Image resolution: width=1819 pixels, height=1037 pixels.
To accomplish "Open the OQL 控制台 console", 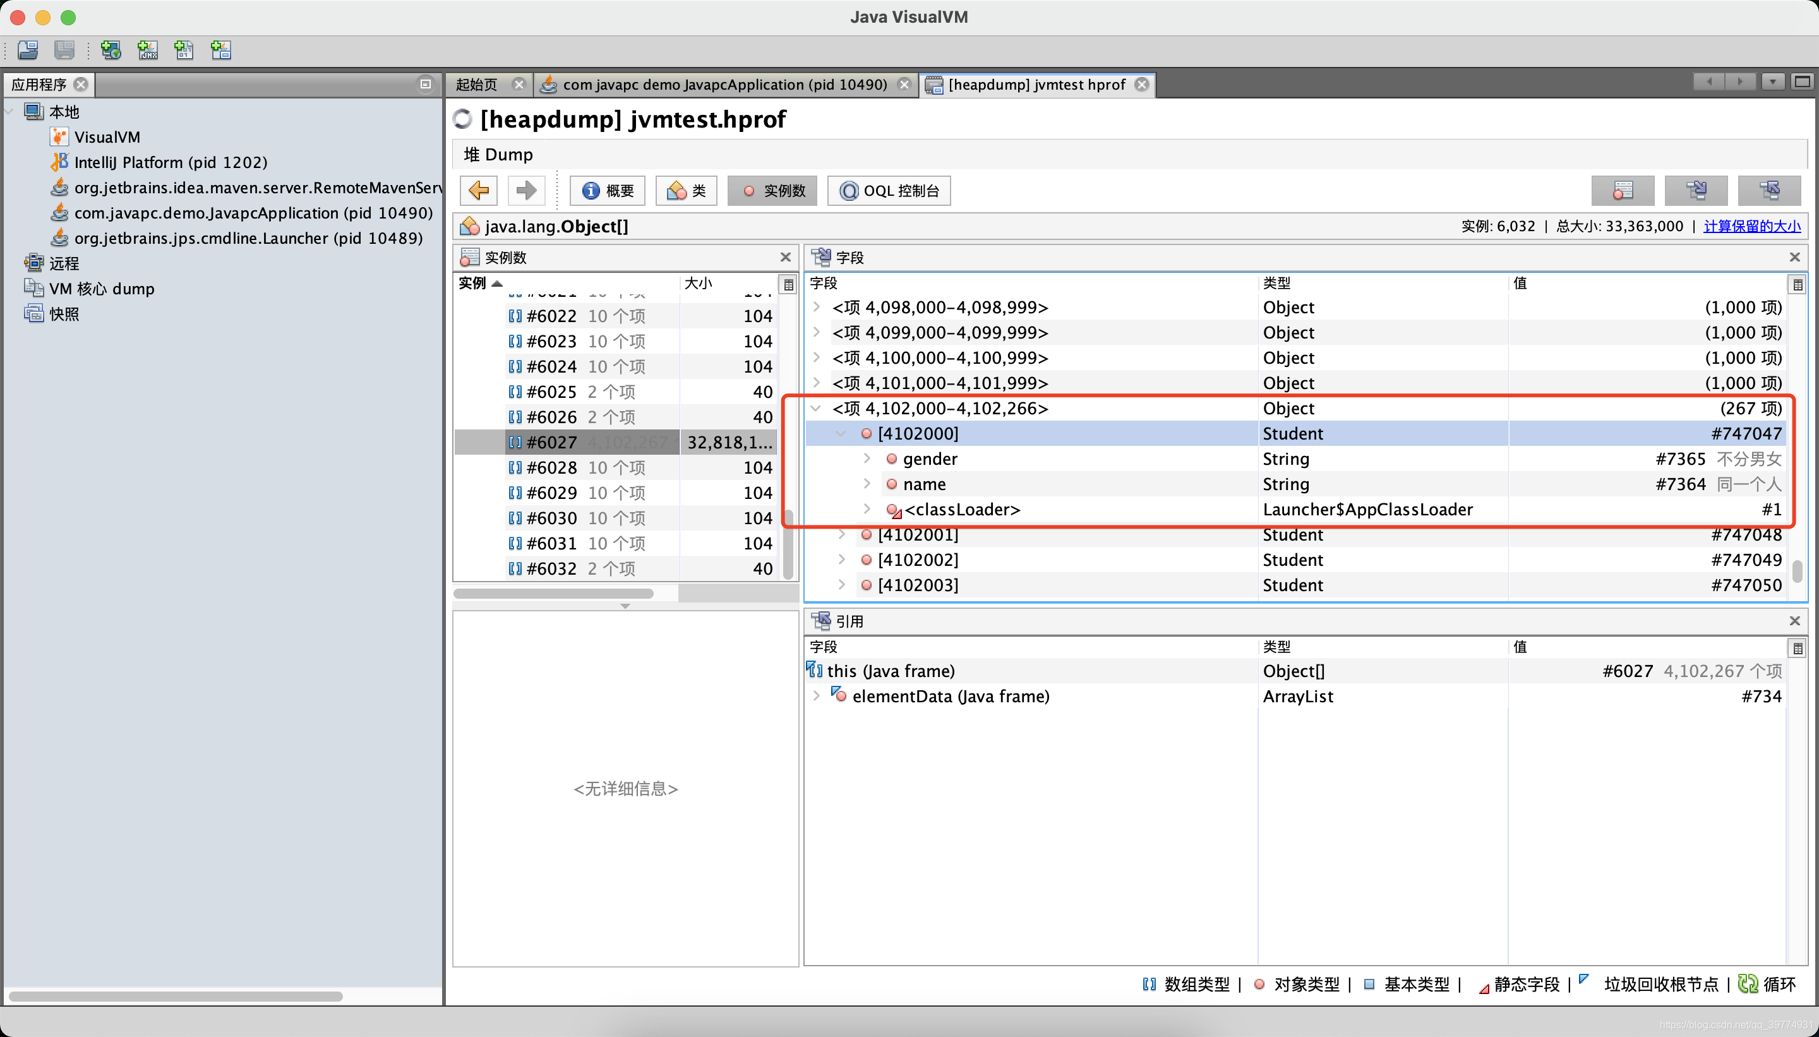I will (889, 190).
